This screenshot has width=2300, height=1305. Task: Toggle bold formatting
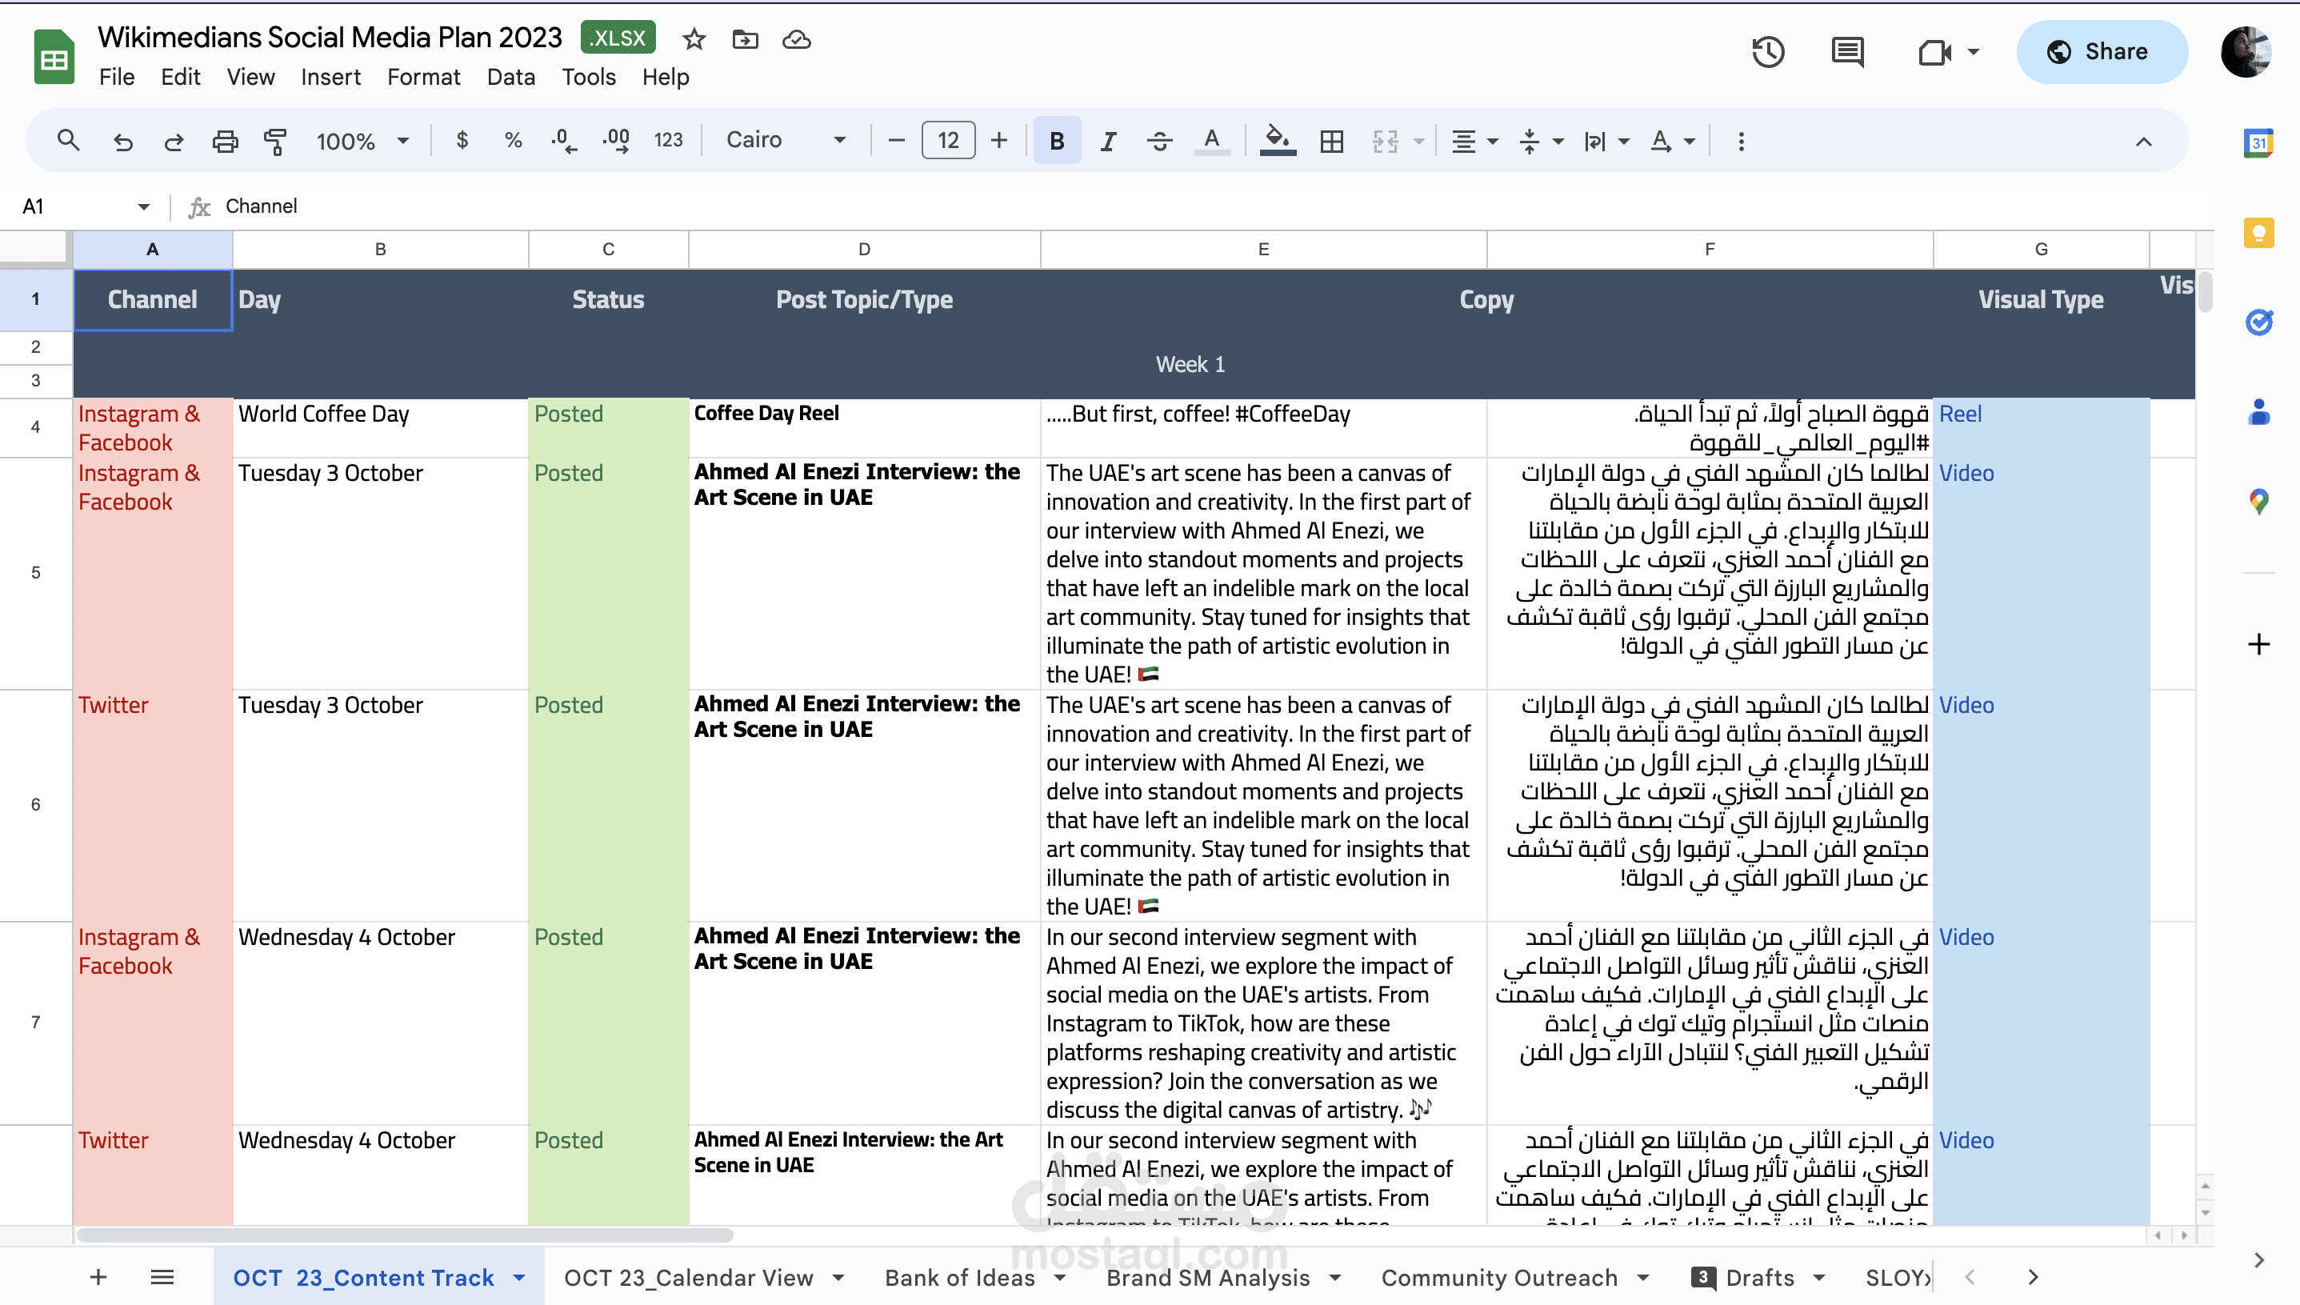(1058, 141)
